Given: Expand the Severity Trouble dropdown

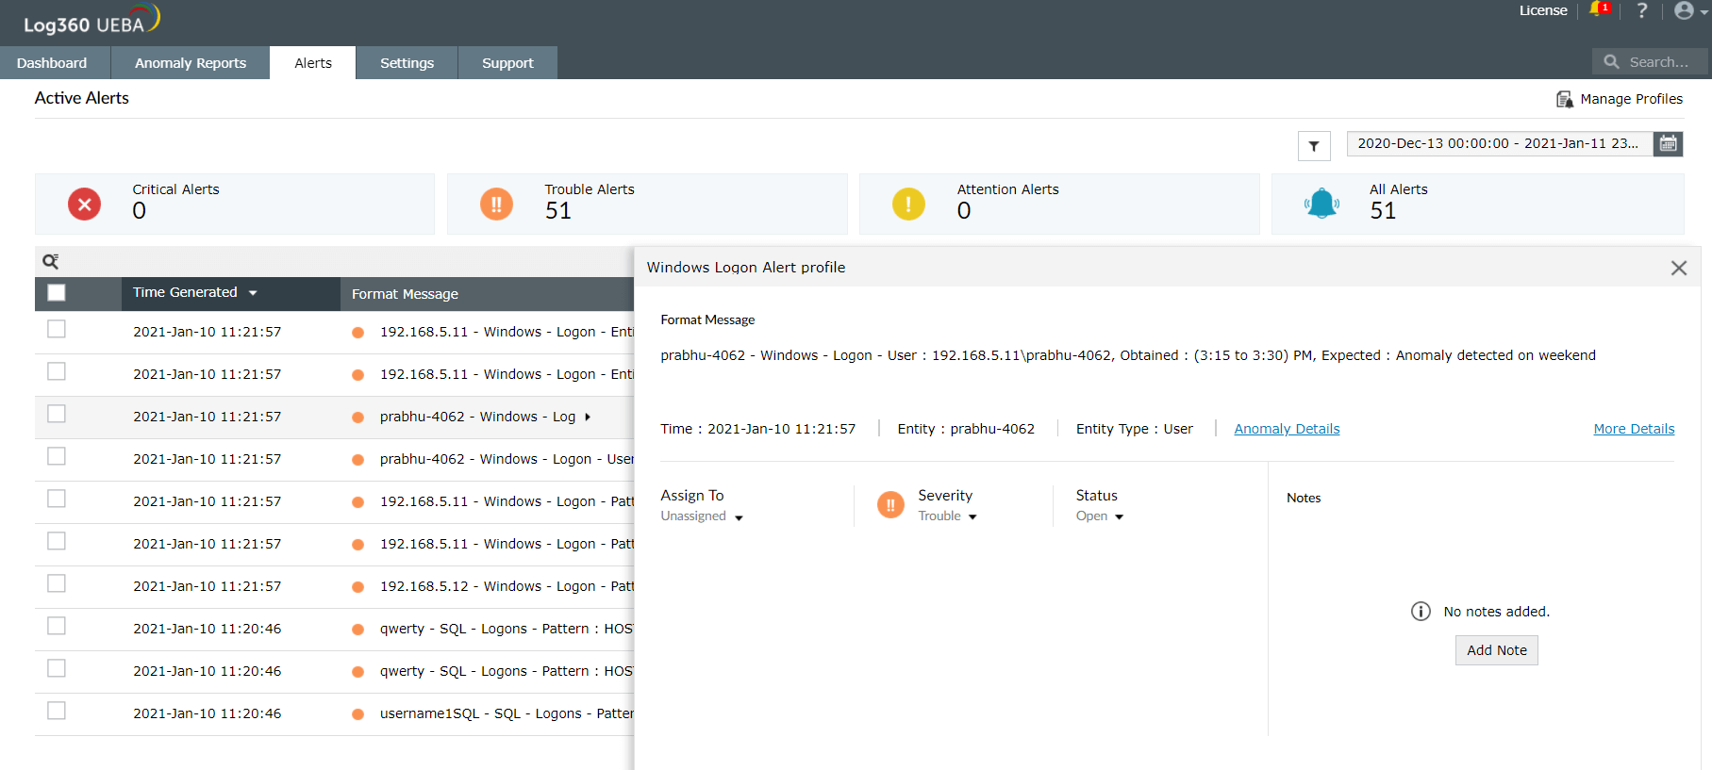Looking at the screenshot, I should pos(947,516).
